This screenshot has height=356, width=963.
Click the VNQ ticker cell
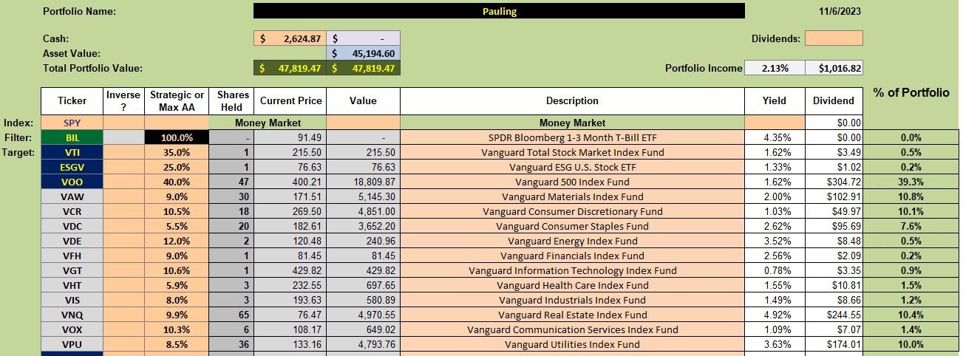(x=72, y=315)
